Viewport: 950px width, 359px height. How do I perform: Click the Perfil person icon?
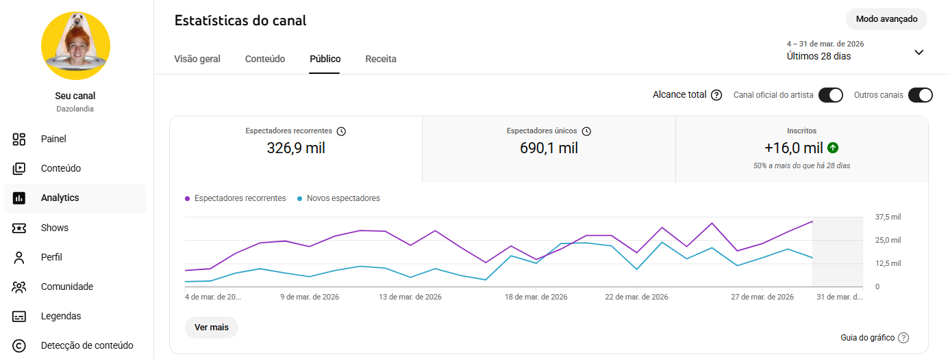click(x=19, y=257)
